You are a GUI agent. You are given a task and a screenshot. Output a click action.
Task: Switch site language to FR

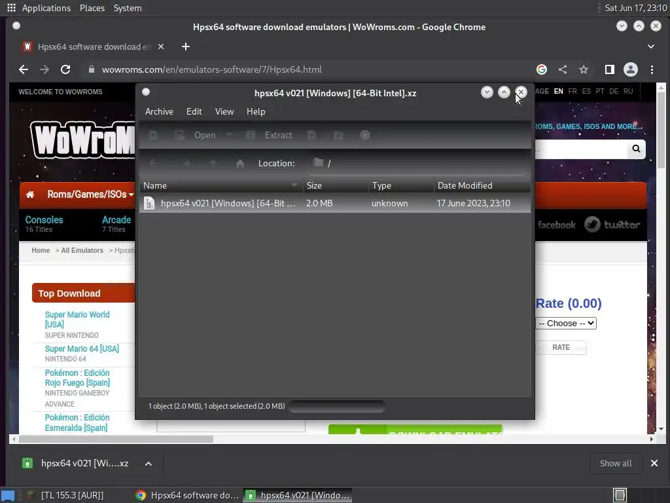[x=573, y=92]
